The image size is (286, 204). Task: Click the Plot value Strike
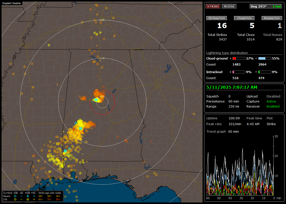coord(271,124)
